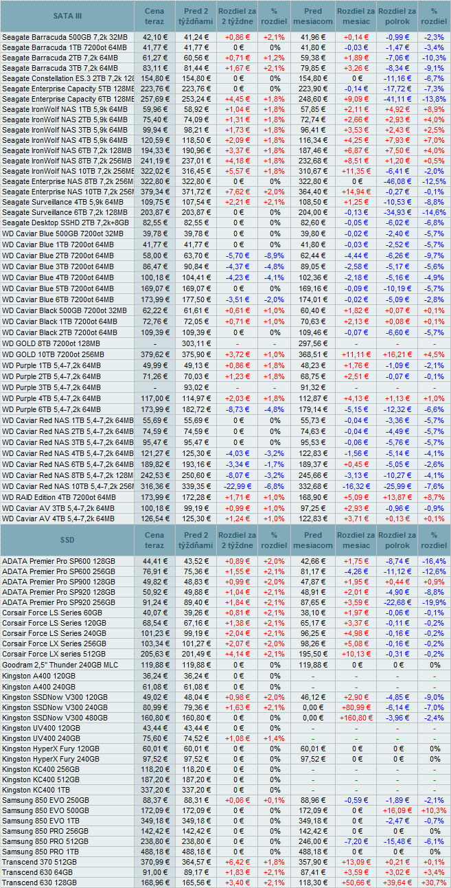
Task: Select WD Caviar Red NAS 2TB row name
Action: (68, 431)
